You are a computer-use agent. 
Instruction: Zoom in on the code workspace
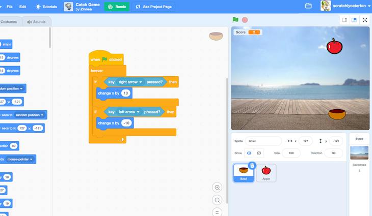[x=217, y=188]
